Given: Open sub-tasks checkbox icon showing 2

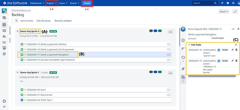Looking at the screenshot, I should point(183,77).
